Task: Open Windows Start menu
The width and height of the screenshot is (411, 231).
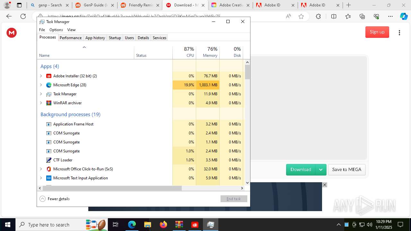Action: 7,225
